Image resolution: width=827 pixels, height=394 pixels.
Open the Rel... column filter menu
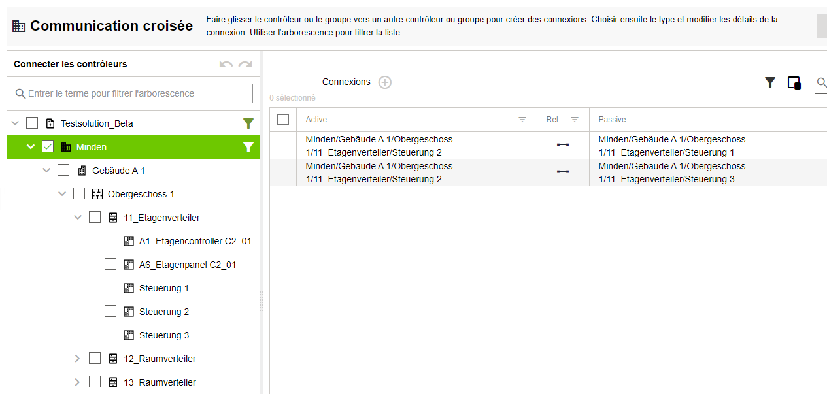[575, 120]
